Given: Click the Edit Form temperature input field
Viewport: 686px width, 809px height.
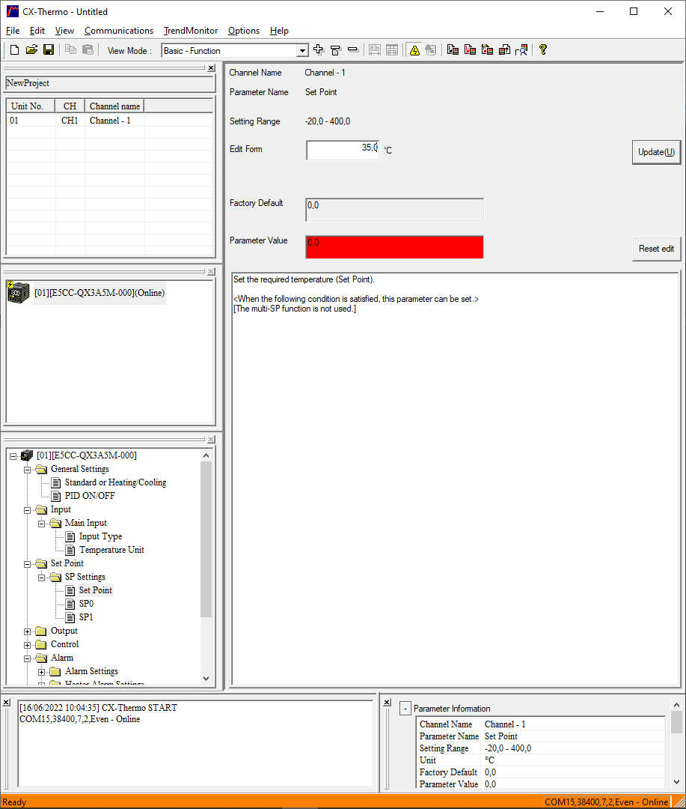Looking at the screenshot, I should (x=343, y=150).
